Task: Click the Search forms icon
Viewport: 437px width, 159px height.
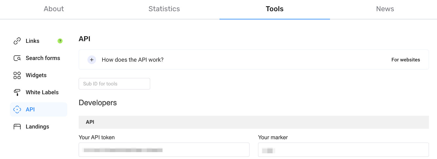Action: pos(17,58)
